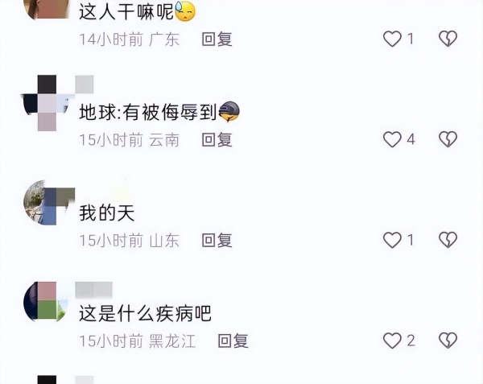Select the comment text 这是什么疾病吧

(145, 313)
